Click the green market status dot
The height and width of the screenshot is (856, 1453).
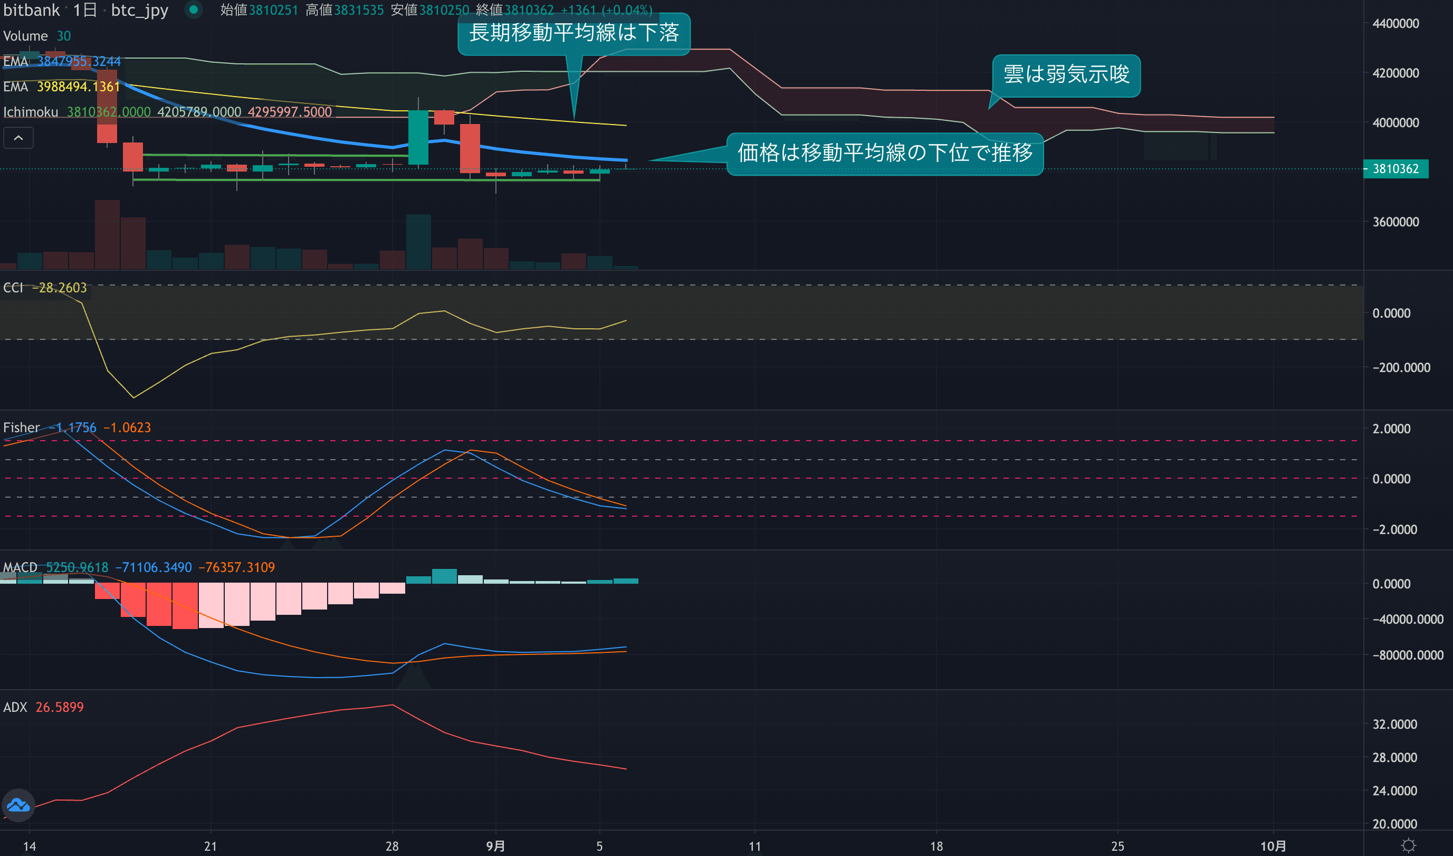tap(194, 10)
